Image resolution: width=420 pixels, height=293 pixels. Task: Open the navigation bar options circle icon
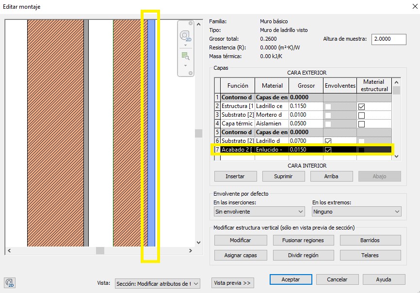click(191, 73)
